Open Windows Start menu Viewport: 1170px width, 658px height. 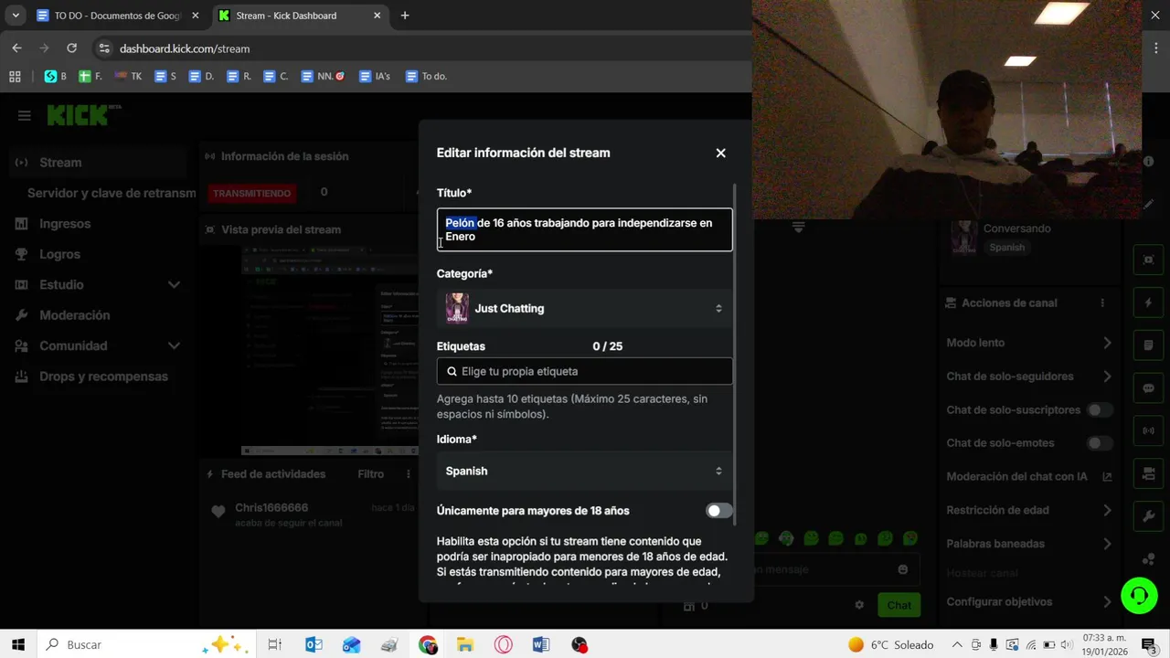coord(18,645)
